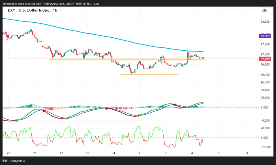
Task: Click the DXY U.S. Dollar Index title
Action: click(32, 10)
